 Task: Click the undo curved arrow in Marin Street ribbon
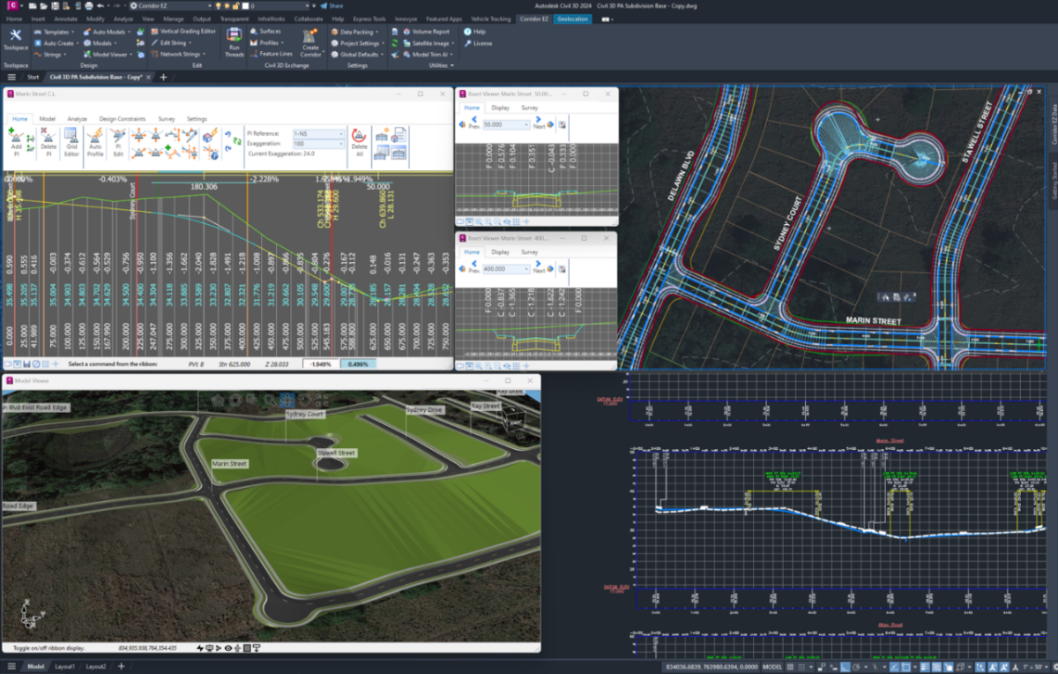click(x=227, y=135)
